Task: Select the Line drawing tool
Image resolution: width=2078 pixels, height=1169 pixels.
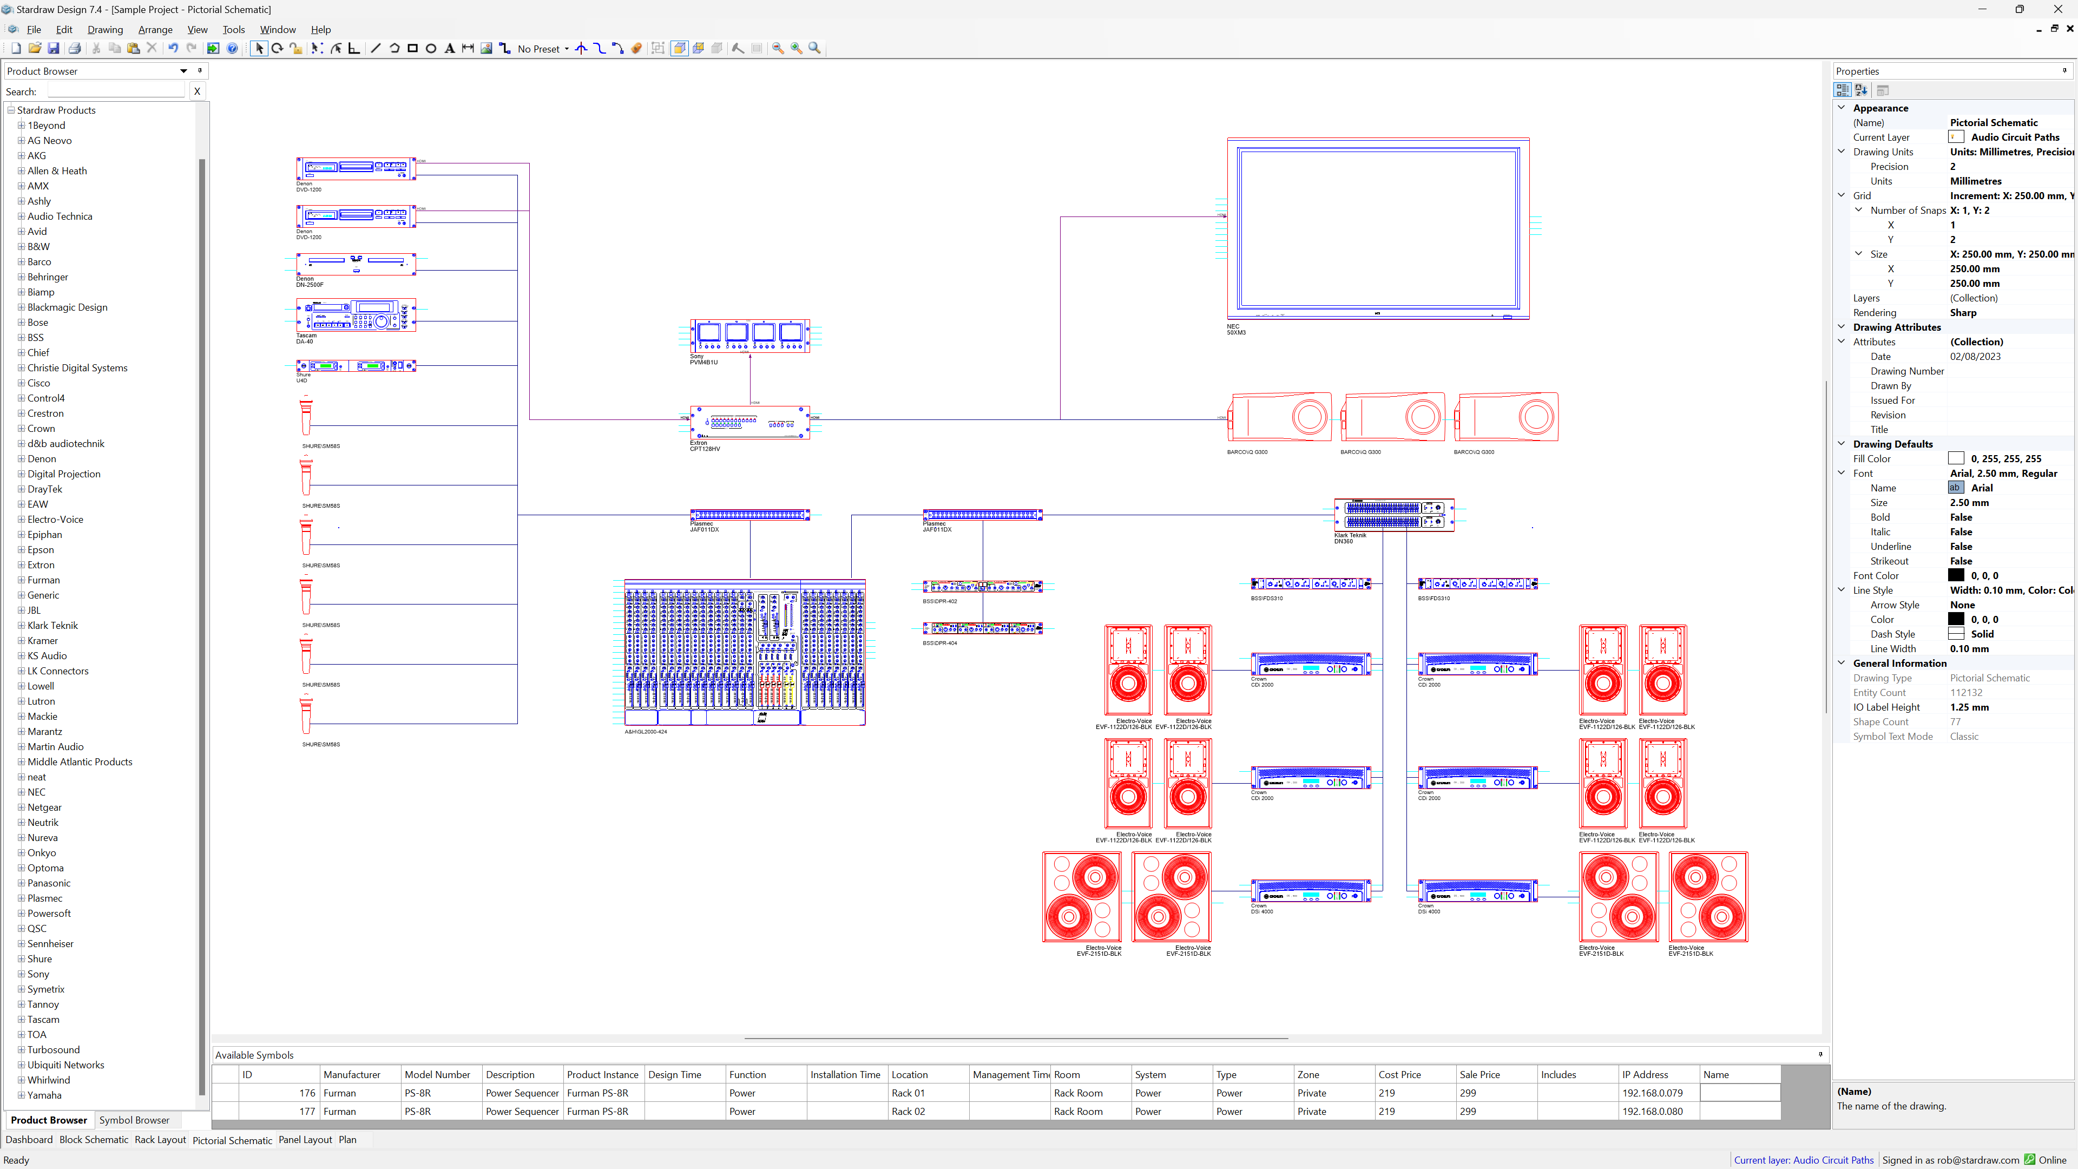Action: (x=375, y=48)
